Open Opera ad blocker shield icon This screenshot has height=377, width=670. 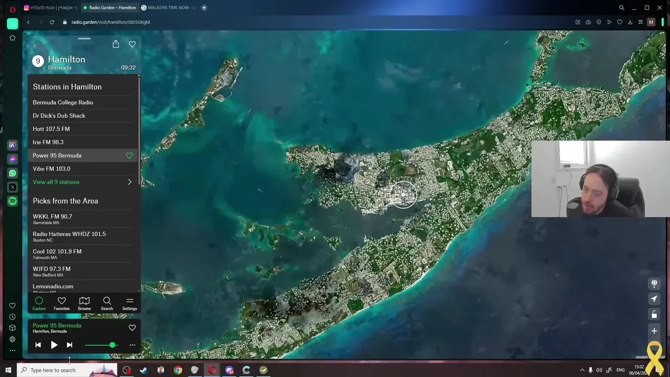pos(599,22)
